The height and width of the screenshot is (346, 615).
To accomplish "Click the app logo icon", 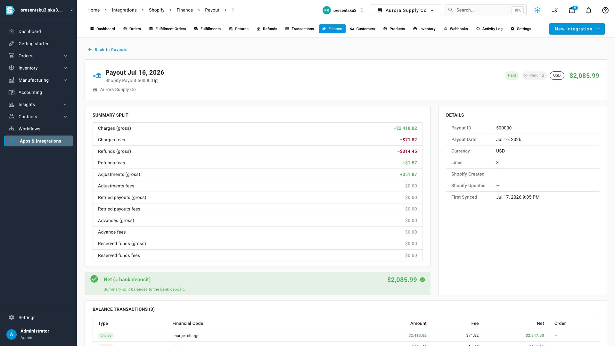I will click(x=10, y=10).
